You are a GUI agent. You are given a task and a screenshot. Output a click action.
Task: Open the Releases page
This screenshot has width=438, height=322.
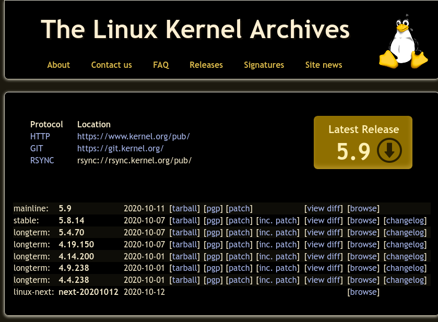206,65
